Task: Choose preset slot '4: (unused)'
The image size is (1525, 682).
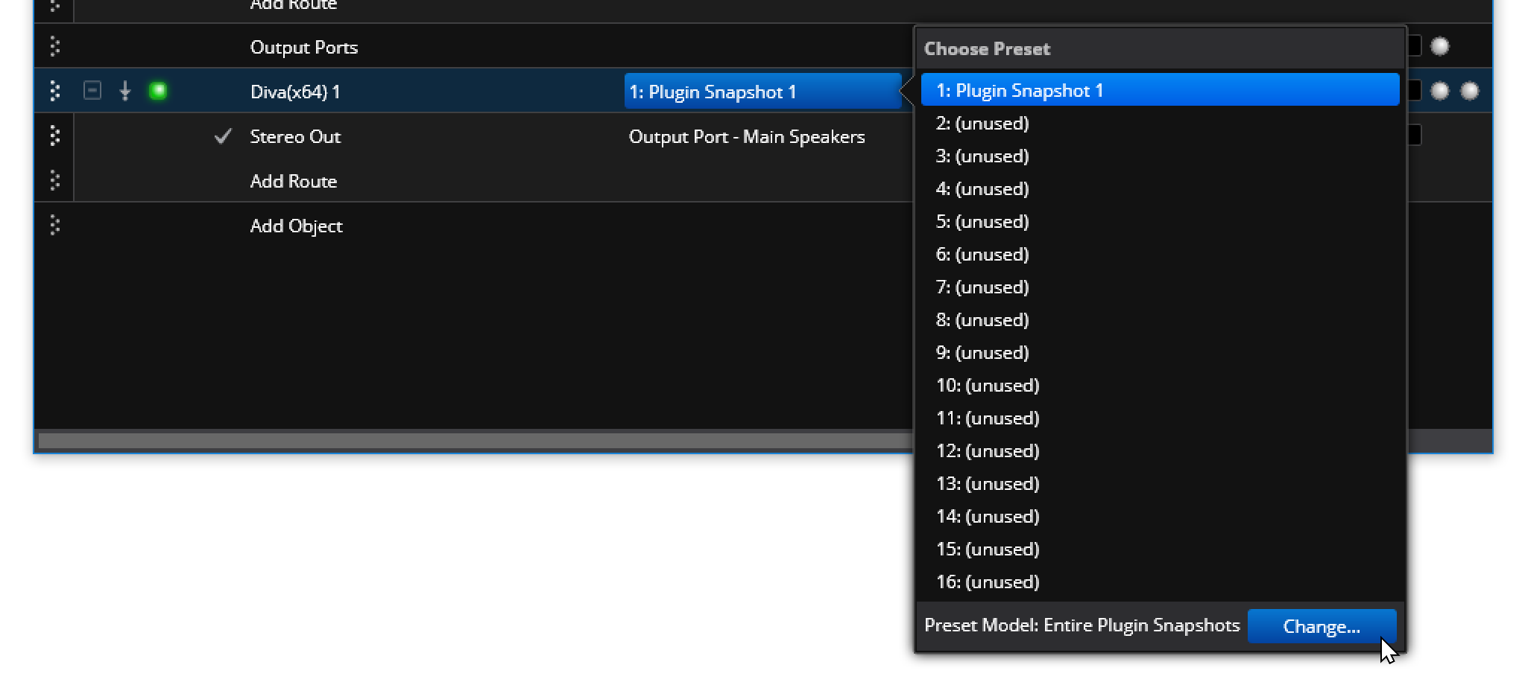Action: (x=1160, y=188)
